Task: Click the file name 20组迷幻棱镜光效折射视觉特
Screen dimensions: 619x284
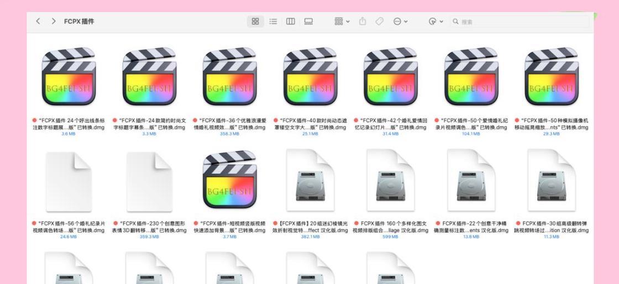Action: (310, 227)
